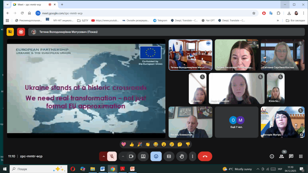Open the activities grid icon

301,156
